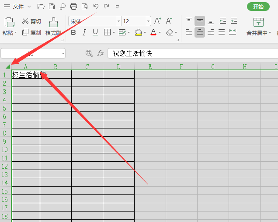Switch to the 开始 ribbon tab
Viewport: 278px width, 222px height.
pos(258,7)
